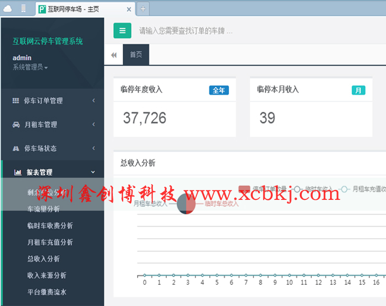Switch to the 首页 tab
The image size is (386, 306).
point(136,55)
